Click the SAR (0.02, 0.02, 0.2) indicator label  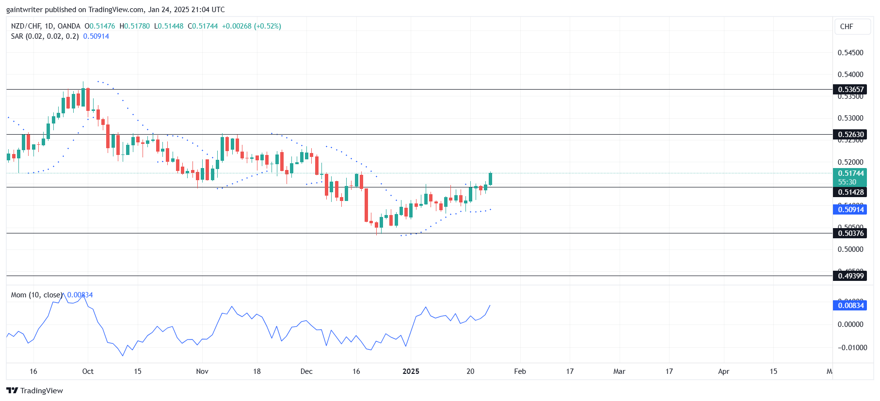point(45,36)
